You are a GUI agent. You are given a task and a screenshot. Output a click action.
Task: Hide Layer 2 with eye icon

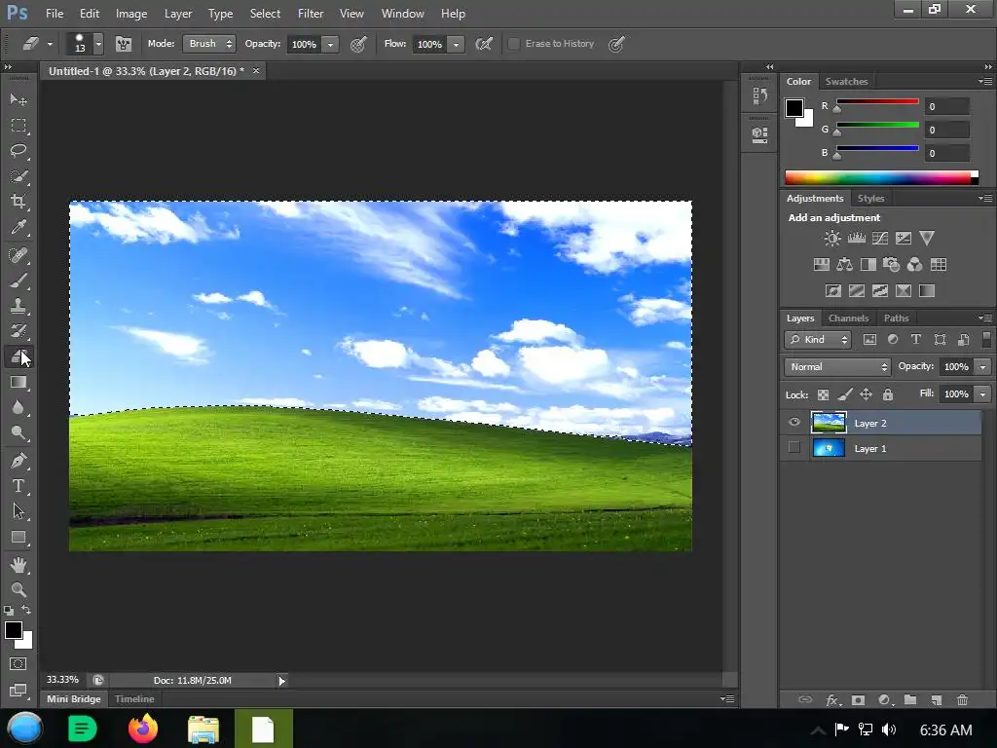[794, 423]
